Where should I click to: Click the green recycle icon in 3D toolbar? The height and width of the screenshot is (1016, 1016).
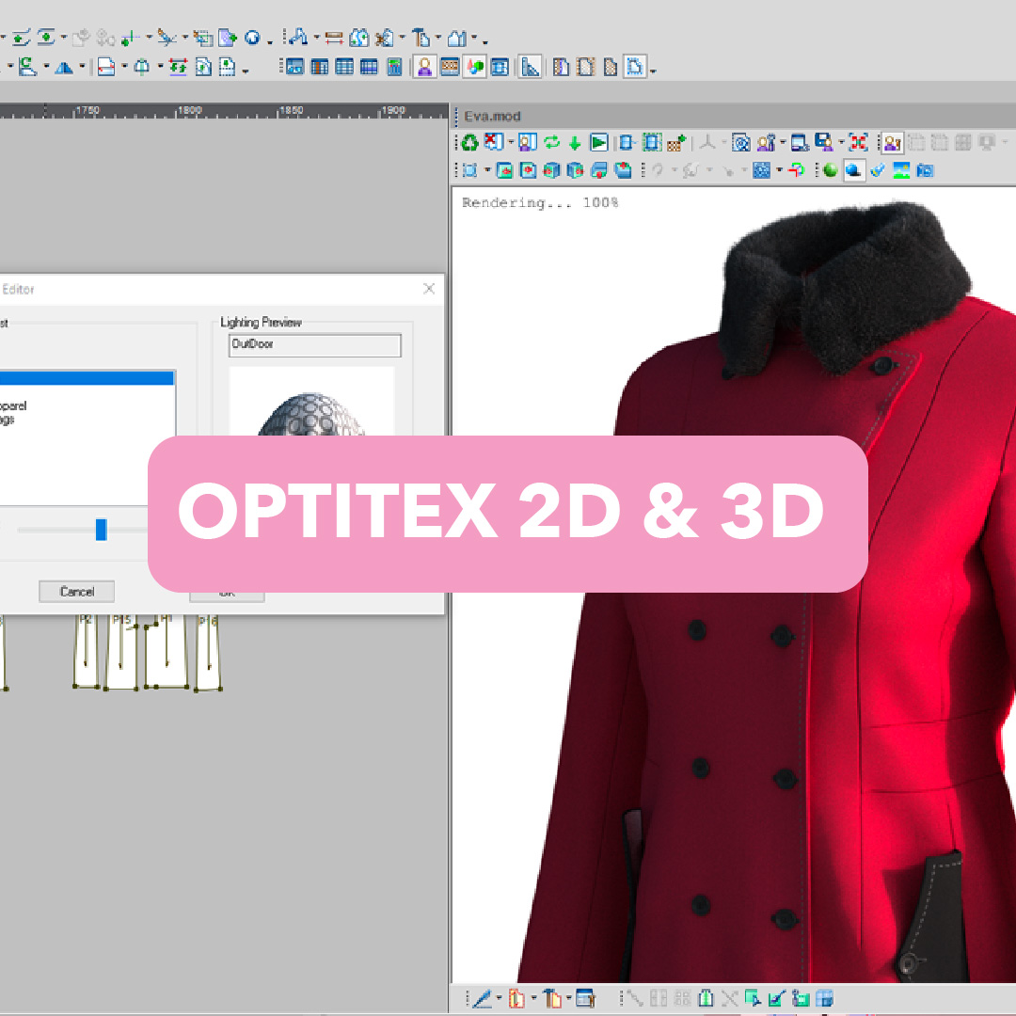click(469, 143)
